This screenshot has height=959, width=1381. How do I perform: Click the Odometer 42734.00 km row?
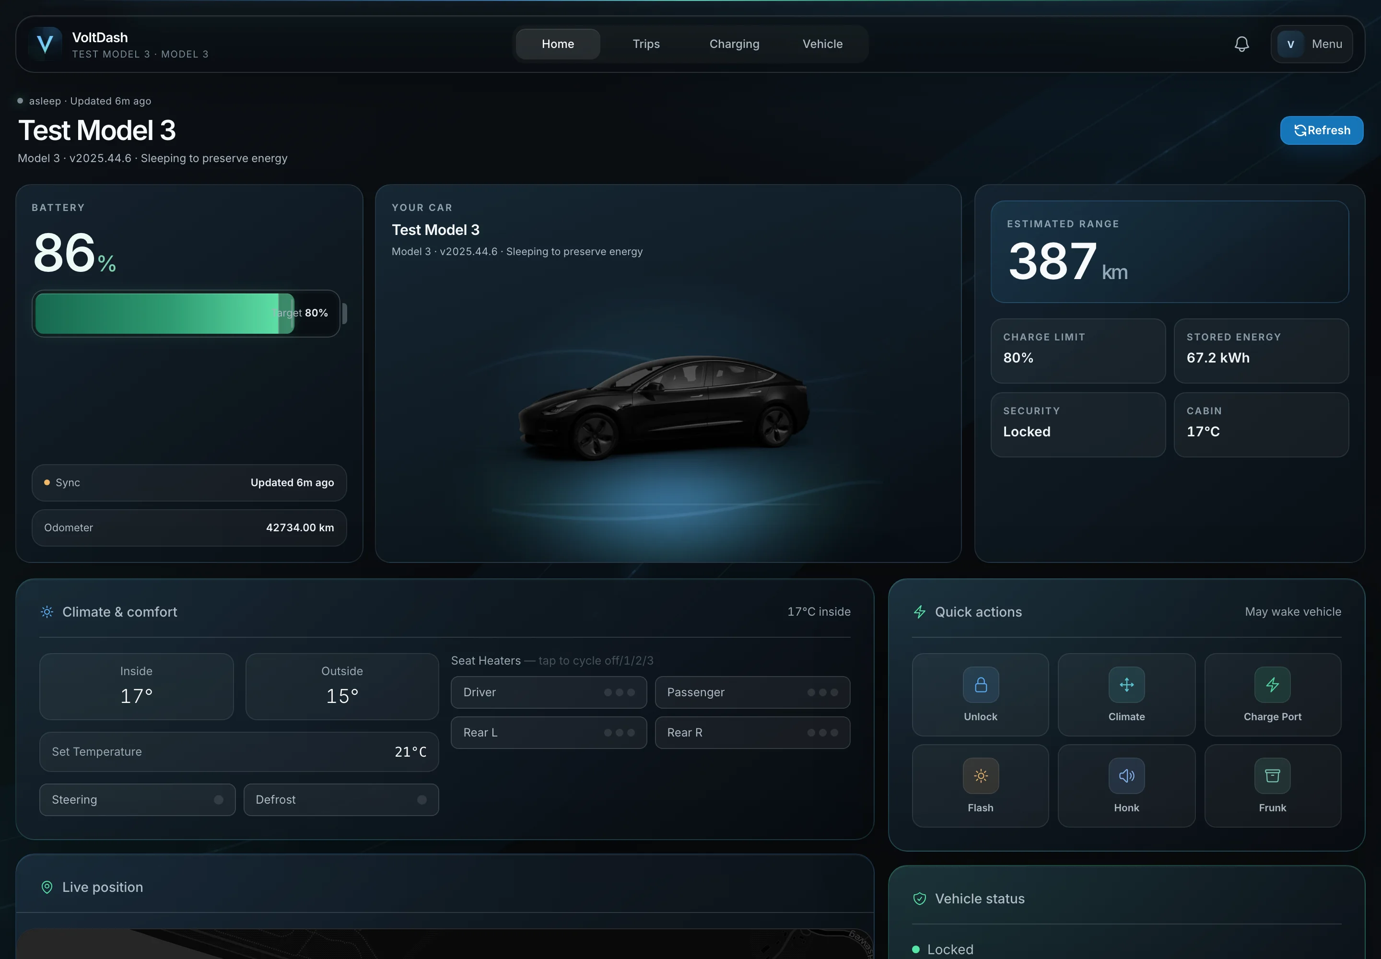point(189,527)
